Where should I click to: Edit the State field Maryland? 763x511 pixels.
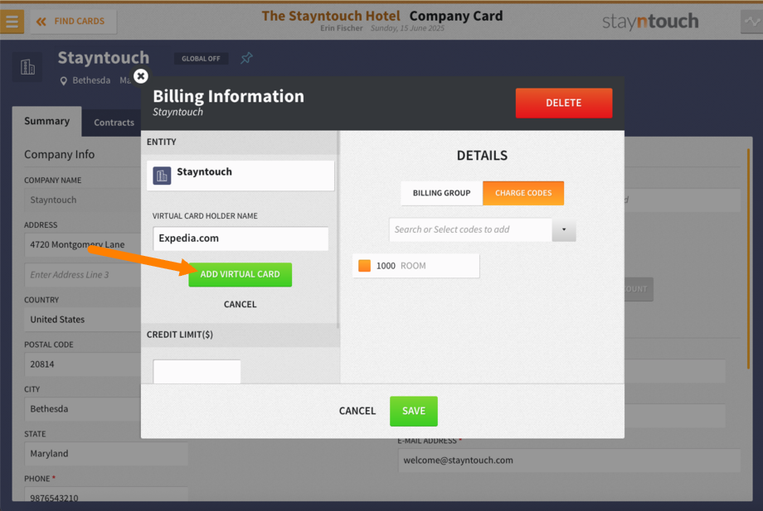pyautogui.click(x=106, y=454)
